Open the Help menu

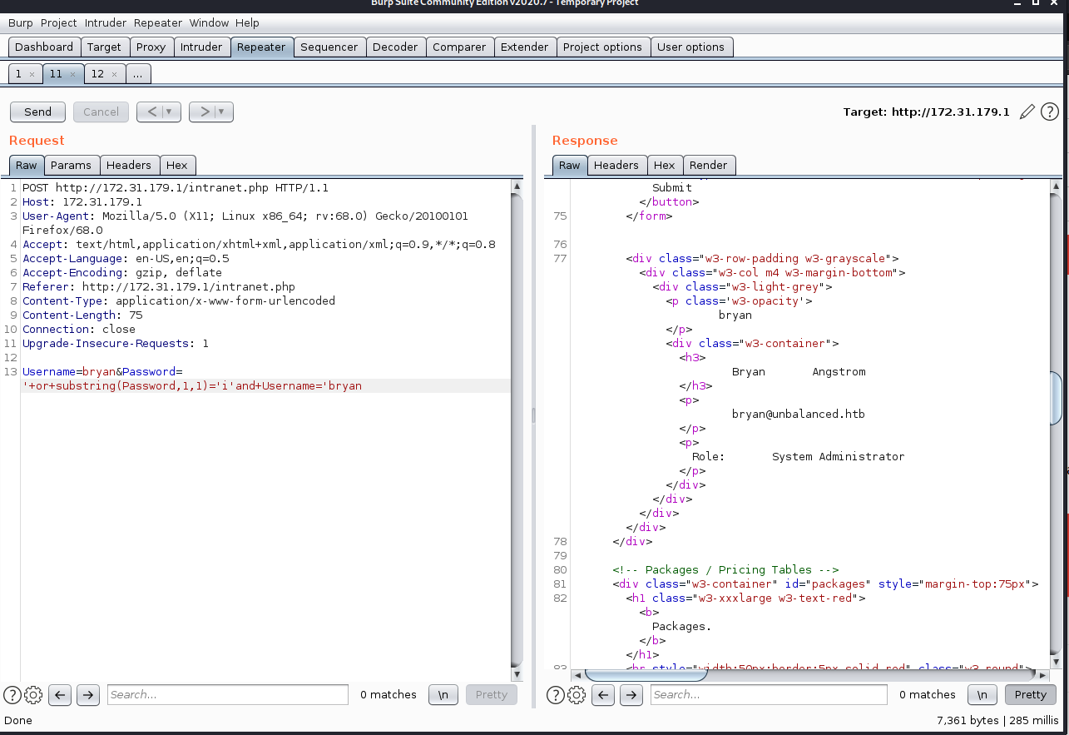pos(247,22)
